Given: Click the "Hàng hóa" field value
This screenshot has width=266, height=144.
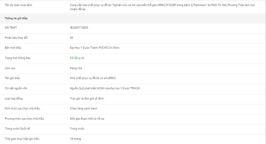Looking at the screenshot, I should click(x=76, y=68).
